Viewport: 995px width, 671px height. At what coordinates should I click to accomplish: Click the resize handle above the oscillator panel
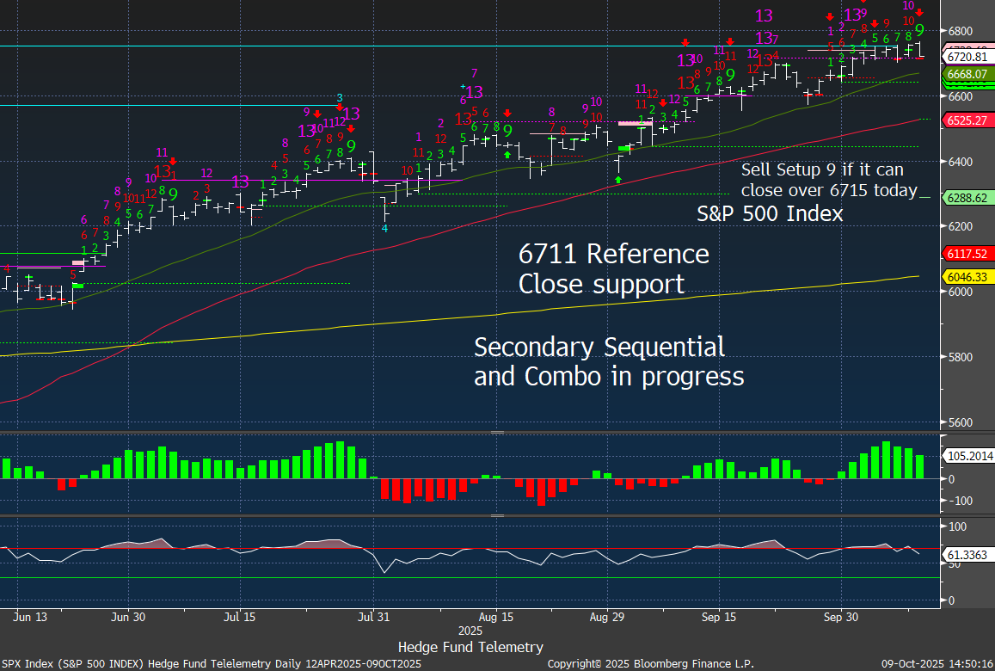coord(497,516)
